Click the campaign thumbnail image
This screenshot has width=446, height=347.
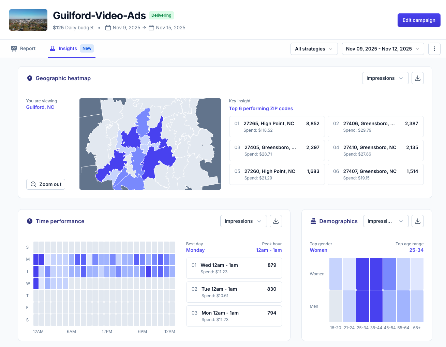tap(28, 20)
